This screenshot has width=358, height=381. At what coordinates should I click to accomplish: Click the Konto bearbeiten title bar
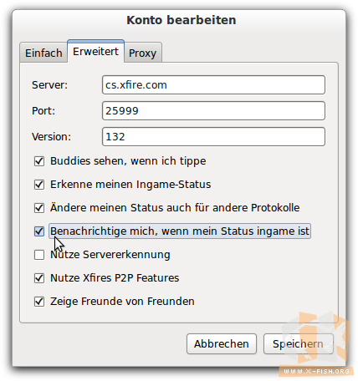tap(182, 20)
